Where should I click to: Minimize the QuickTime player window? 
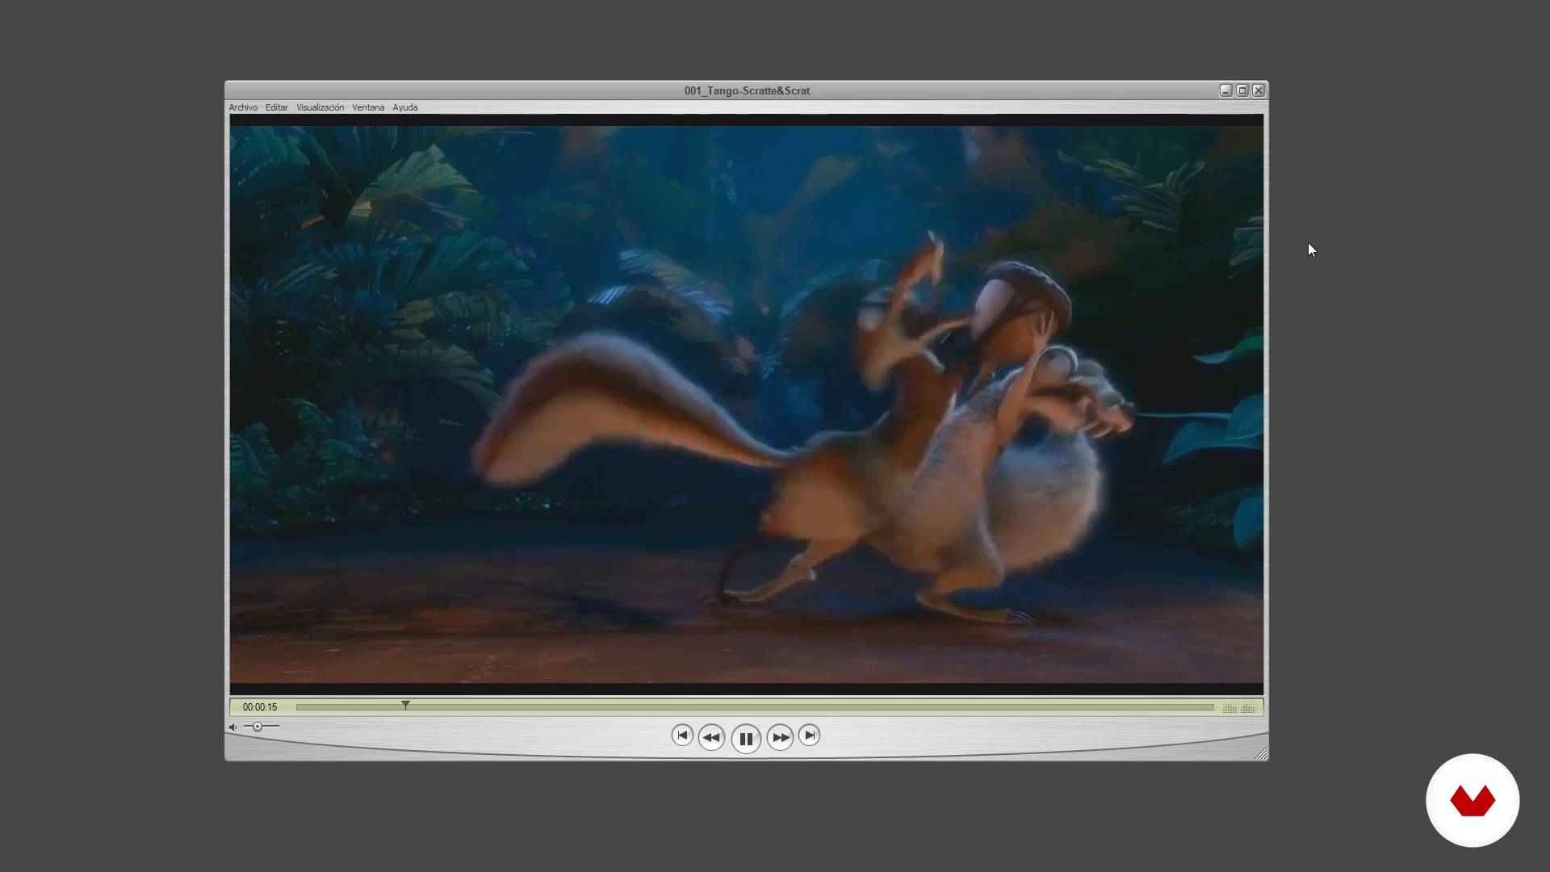pos(1225,90)
